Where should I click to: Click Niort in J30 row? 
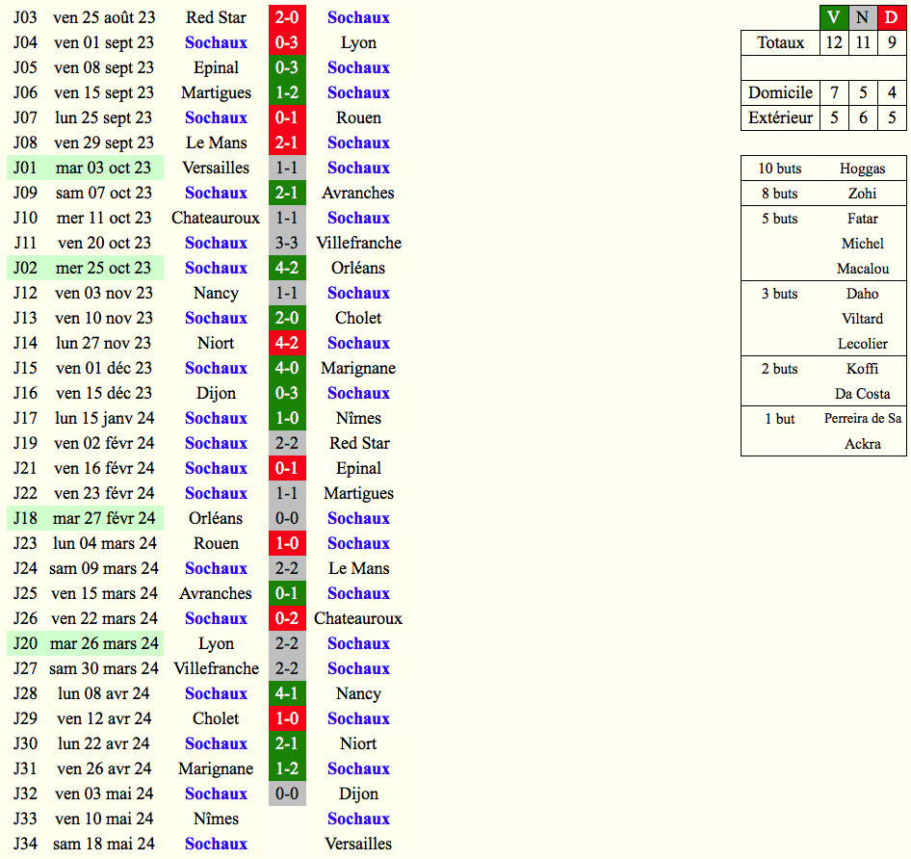click(x=358, y=743)
